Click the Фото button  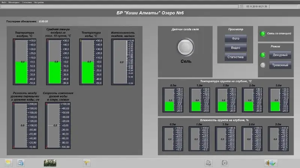point(235,38)
